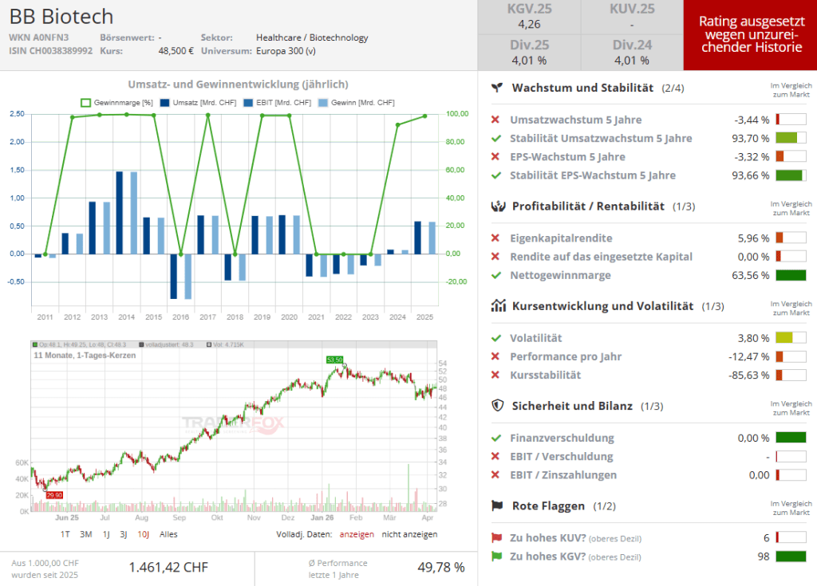Switch chart range to 10J

[143, 534]
